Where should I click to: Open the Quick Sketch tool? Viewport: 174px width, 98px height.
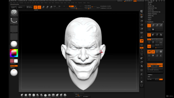click(29, 7)
